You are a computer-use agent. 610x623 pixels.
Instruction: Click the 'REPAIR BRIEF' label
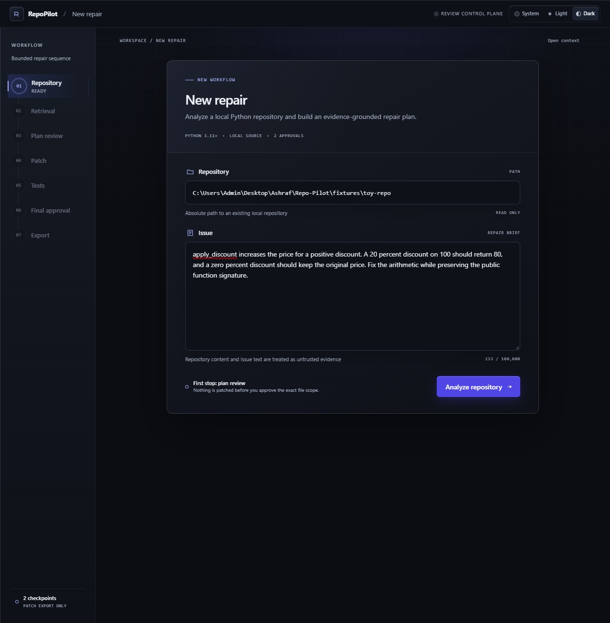(x=504, y=233)
